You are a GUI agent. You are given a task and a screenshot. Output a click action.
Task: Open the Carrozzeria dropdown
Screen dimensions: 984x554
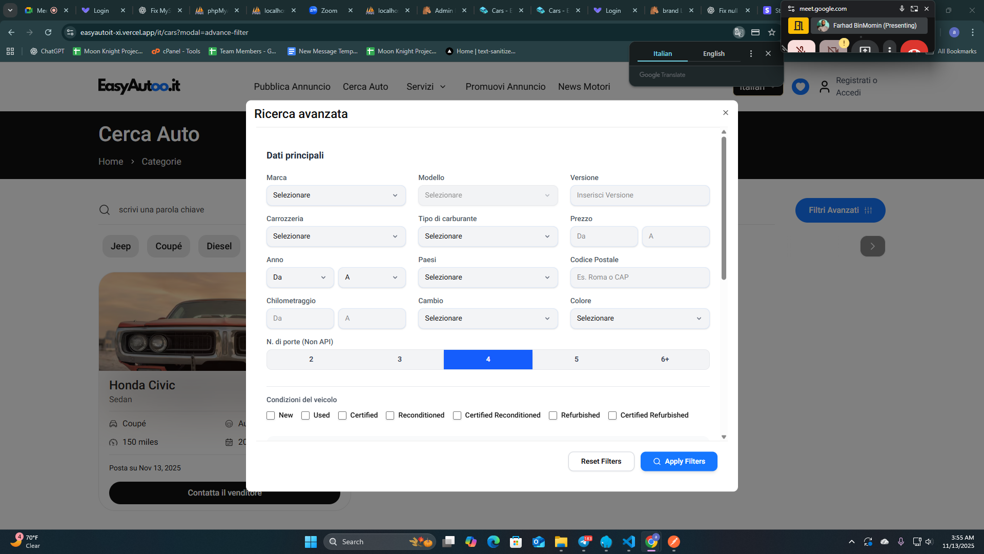click(336, 236)
